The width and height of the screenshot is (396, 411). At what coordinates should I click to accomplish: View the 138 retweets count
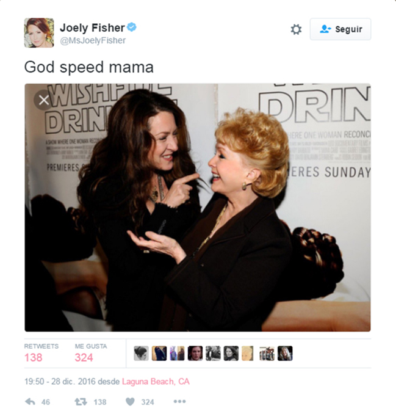point(34,357)
